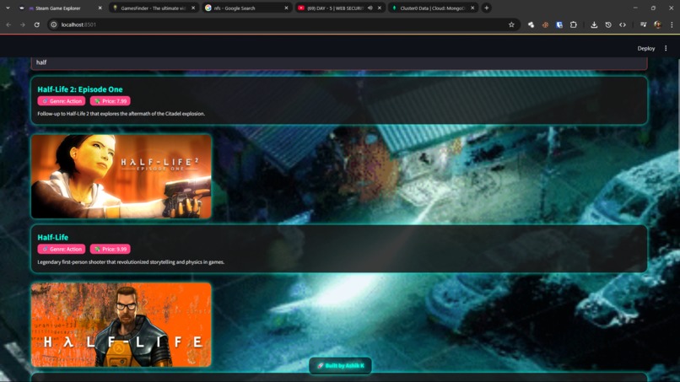
Task: Click the blue square extension icon
Action: pos(559,24)
